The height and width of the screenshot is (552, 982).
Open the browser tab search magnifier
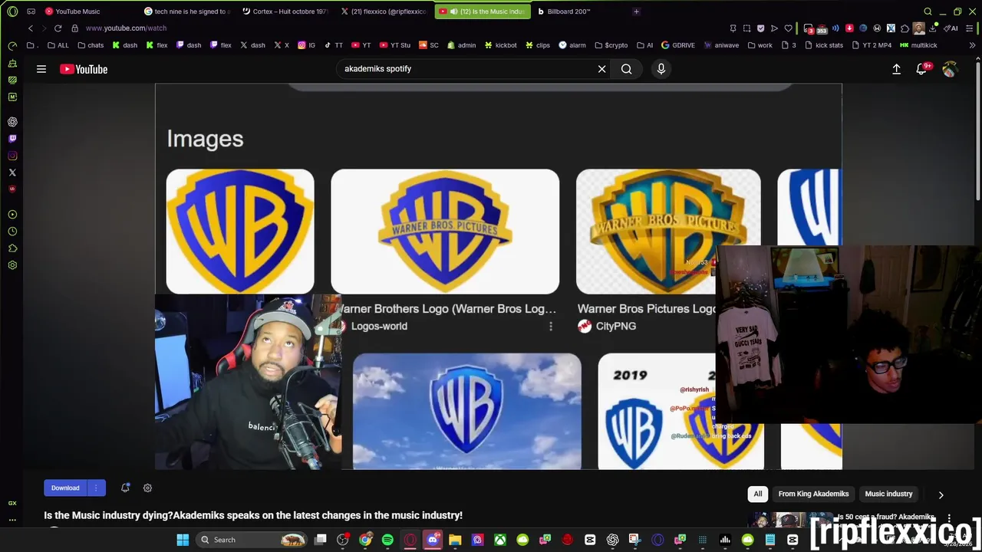tap(928, 11)
